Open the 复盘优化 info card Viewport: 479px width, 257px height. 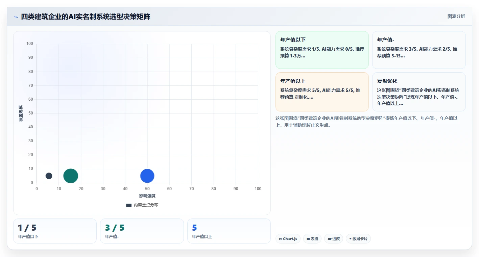419,92
